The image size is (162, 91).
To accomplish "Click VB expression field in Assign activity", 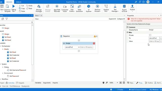I will (86, 47).
